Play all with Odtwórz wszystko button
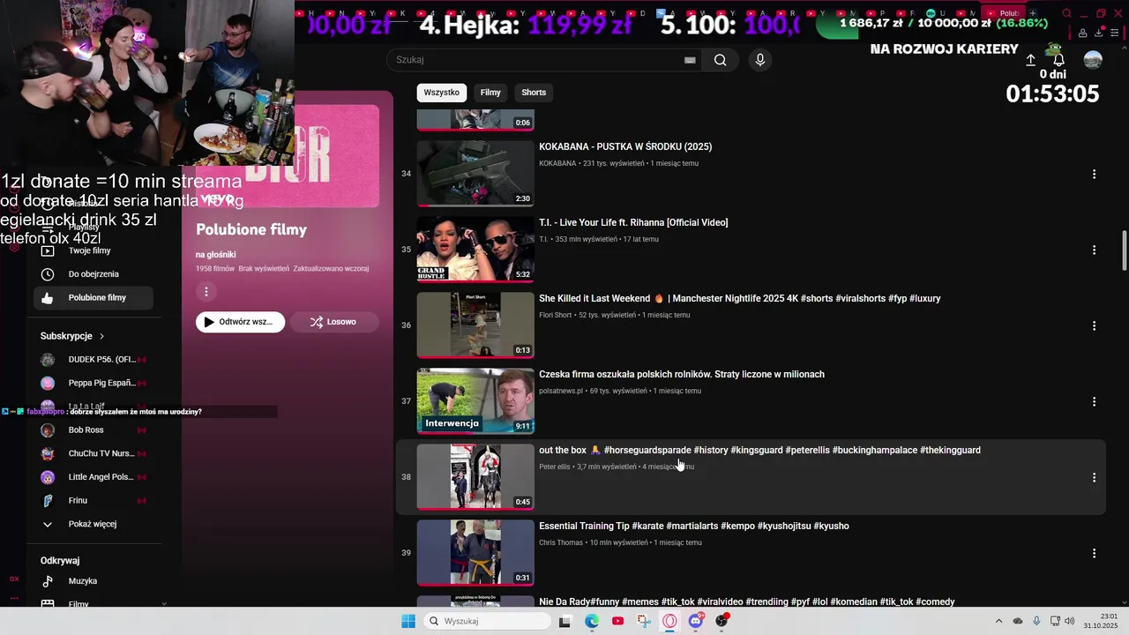 240,322
